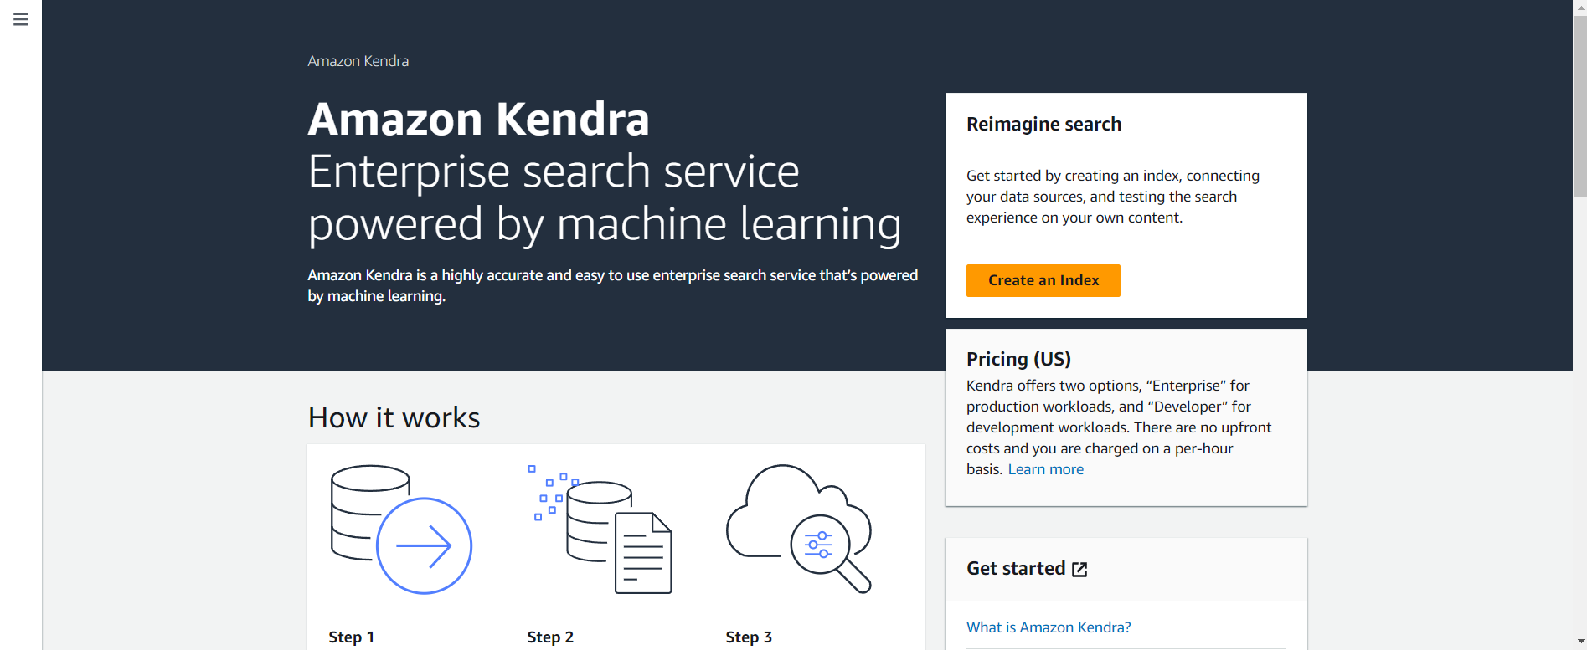Click the Step 3 cloud search illustration
Viewport: 1587px width, 650px height.
tap(796, 527)
